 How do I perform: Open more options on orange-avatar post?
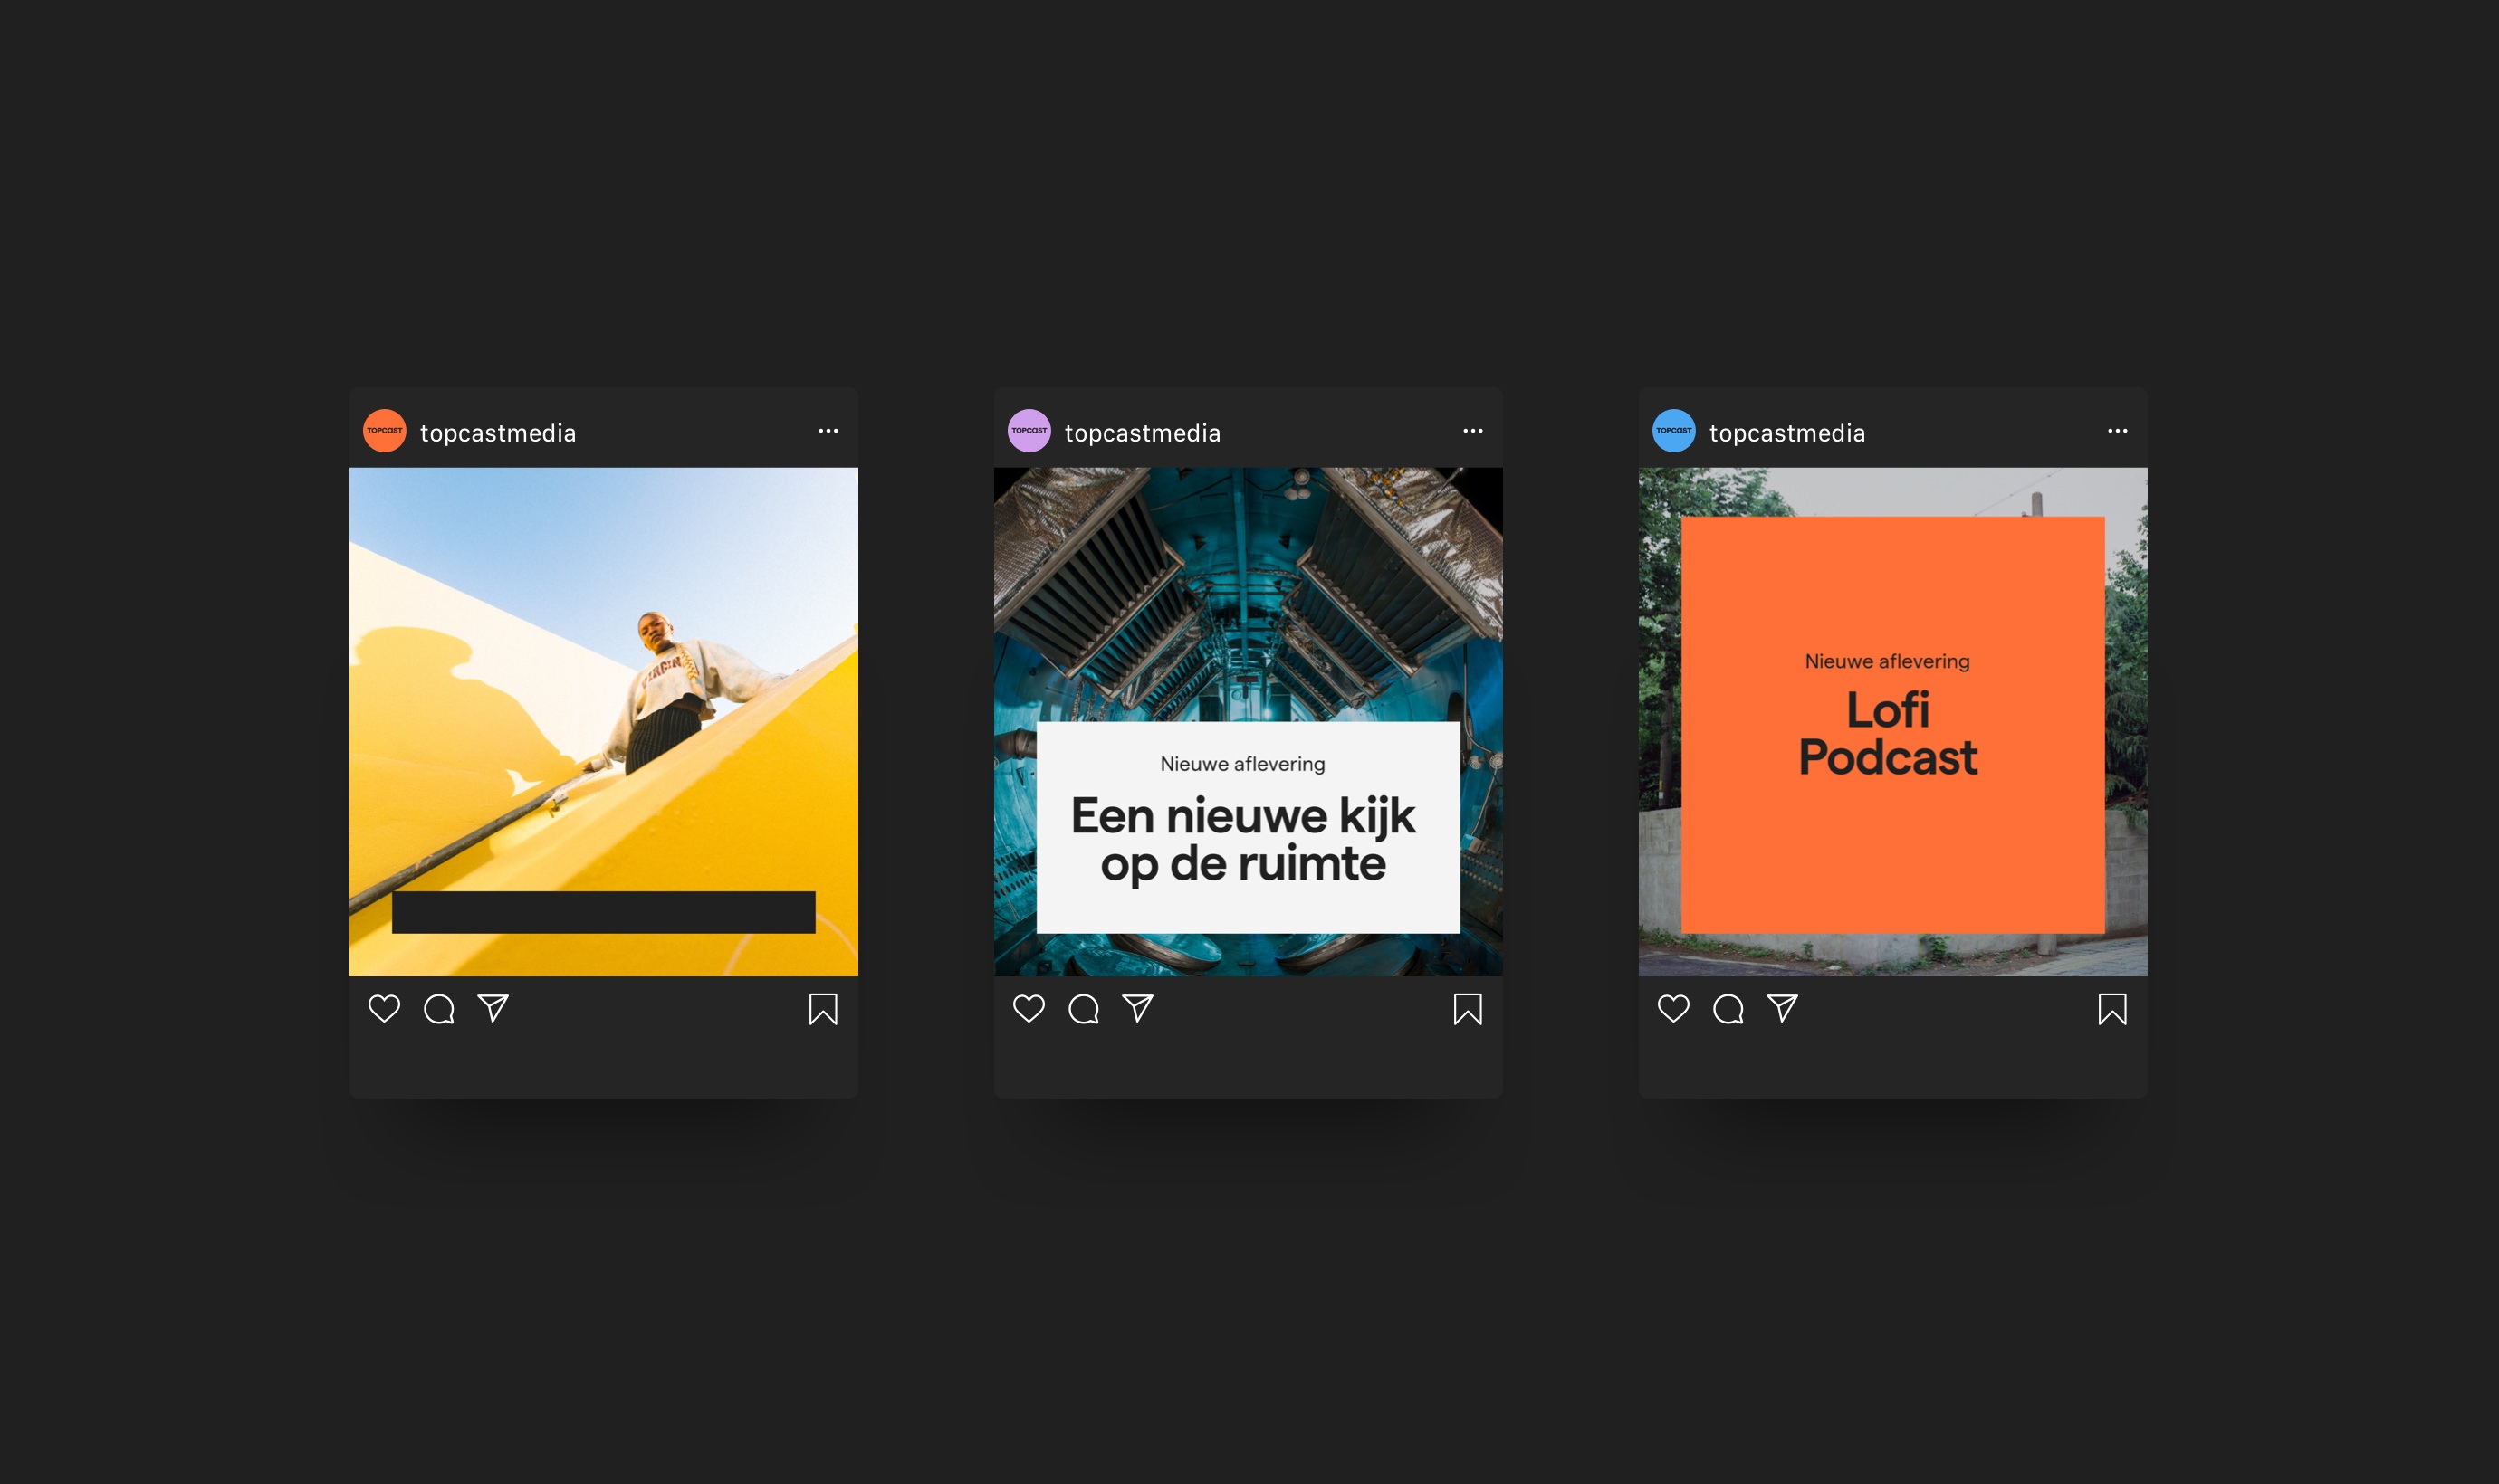coord(828,431)
